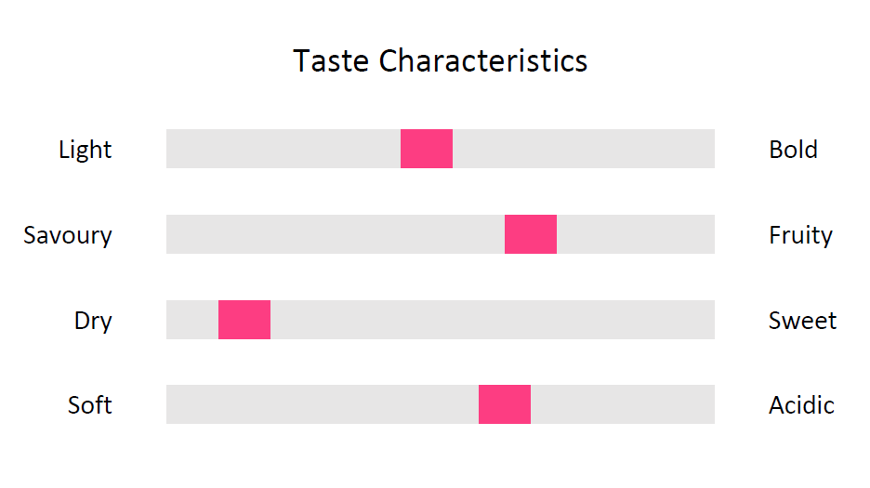
Task: Click the pink marker on Soft-Acidic slider
Action: pyautogui.click(x=505, y=404)
